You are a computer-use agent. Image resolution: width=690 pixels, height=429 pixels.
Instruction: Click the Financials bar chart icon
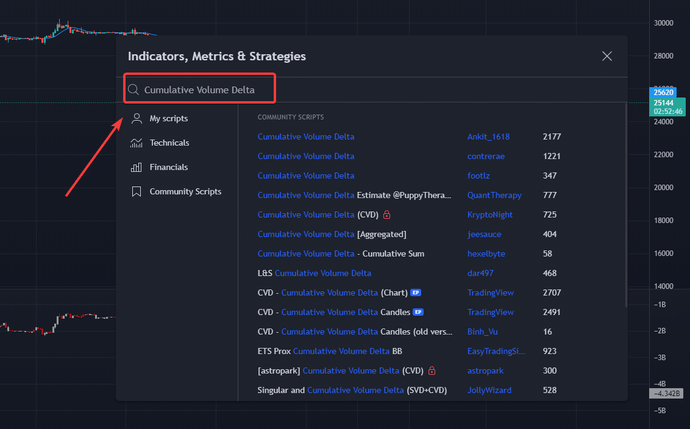click(x=137, y=167)
